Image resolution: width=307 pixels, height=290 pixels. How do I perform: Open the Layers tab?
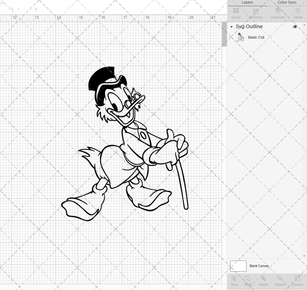247,2
